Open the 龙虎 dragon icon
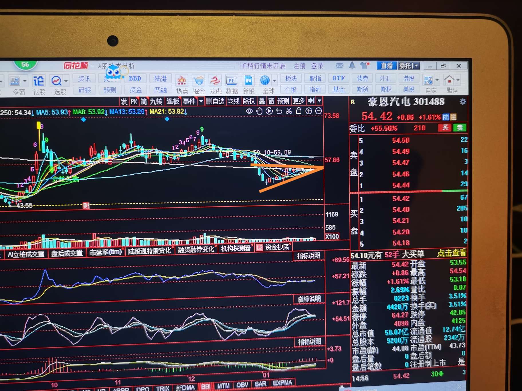522x391 pixels. coord(215,81)
